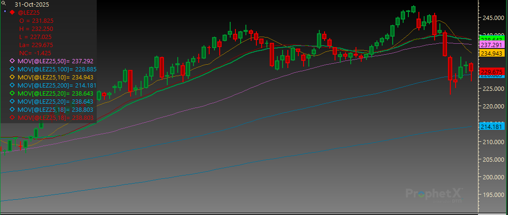Click the red diamond beside @LEZ25
This screenshot has height=215, width=508.
[12, 12]
